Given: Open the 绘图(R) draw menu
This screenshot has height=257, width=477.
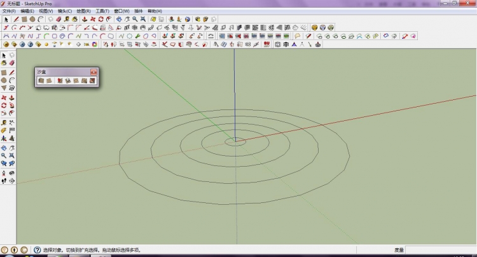Looking at the screenshot, I should click(x=84, y=11).
